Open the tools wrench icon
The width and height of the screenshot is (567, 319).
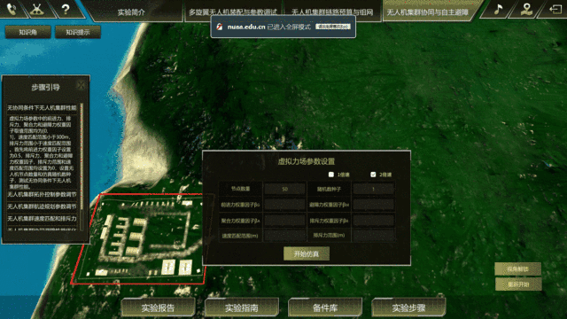click(x=36, y=9)
